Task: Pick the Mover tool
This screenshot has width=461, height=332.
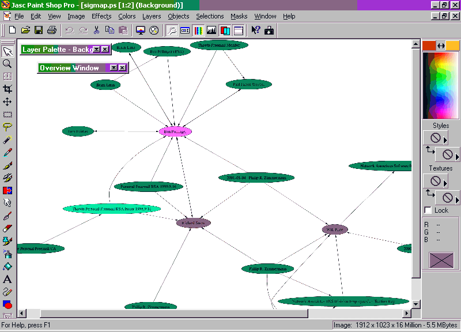Action: [x=7, y=101]
